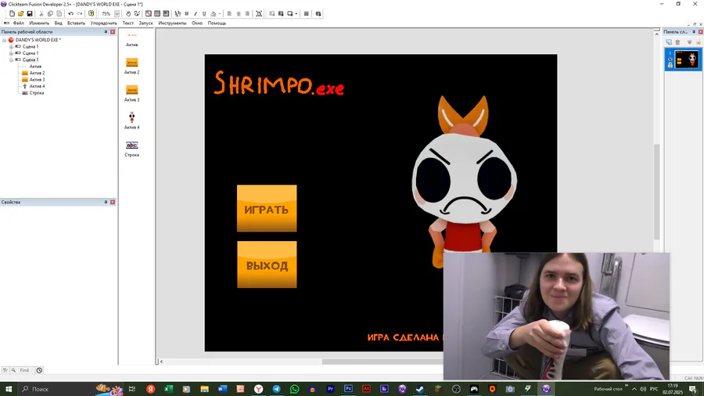This screenshot has width=704, height=396.
Task: Open the Вид menu
Action: point(59,23)
